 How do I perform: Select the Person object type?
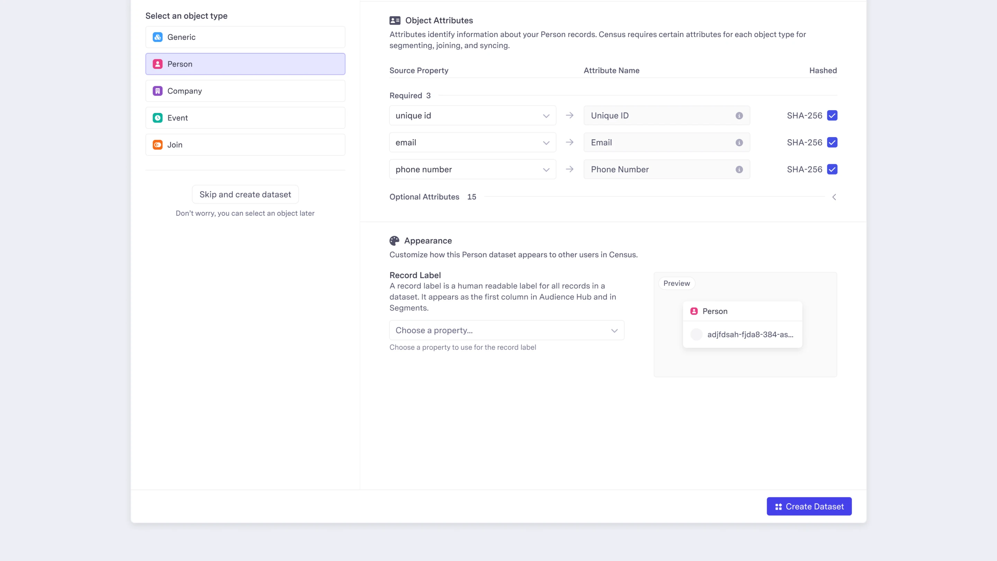[x=245, y=64]
